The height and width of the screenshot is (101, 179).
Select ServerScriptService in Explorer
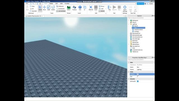point(137,37)
